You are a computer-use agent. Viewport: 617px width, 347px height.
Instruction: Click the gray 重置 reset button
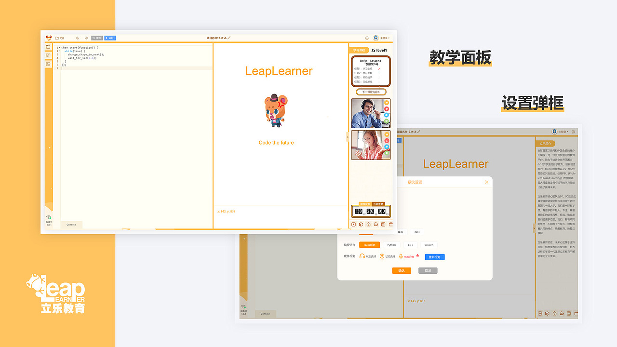coord(97,38)
